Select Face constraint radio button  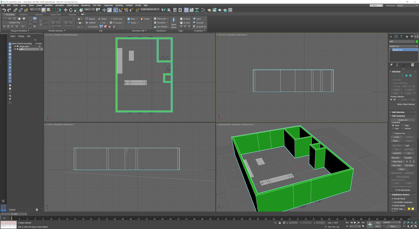coord(393,129)
